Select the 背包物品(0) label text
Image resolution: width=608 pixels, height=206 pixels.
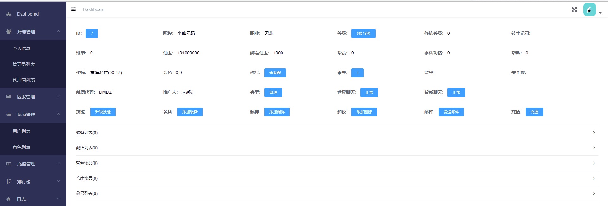(x=87, y=163)
